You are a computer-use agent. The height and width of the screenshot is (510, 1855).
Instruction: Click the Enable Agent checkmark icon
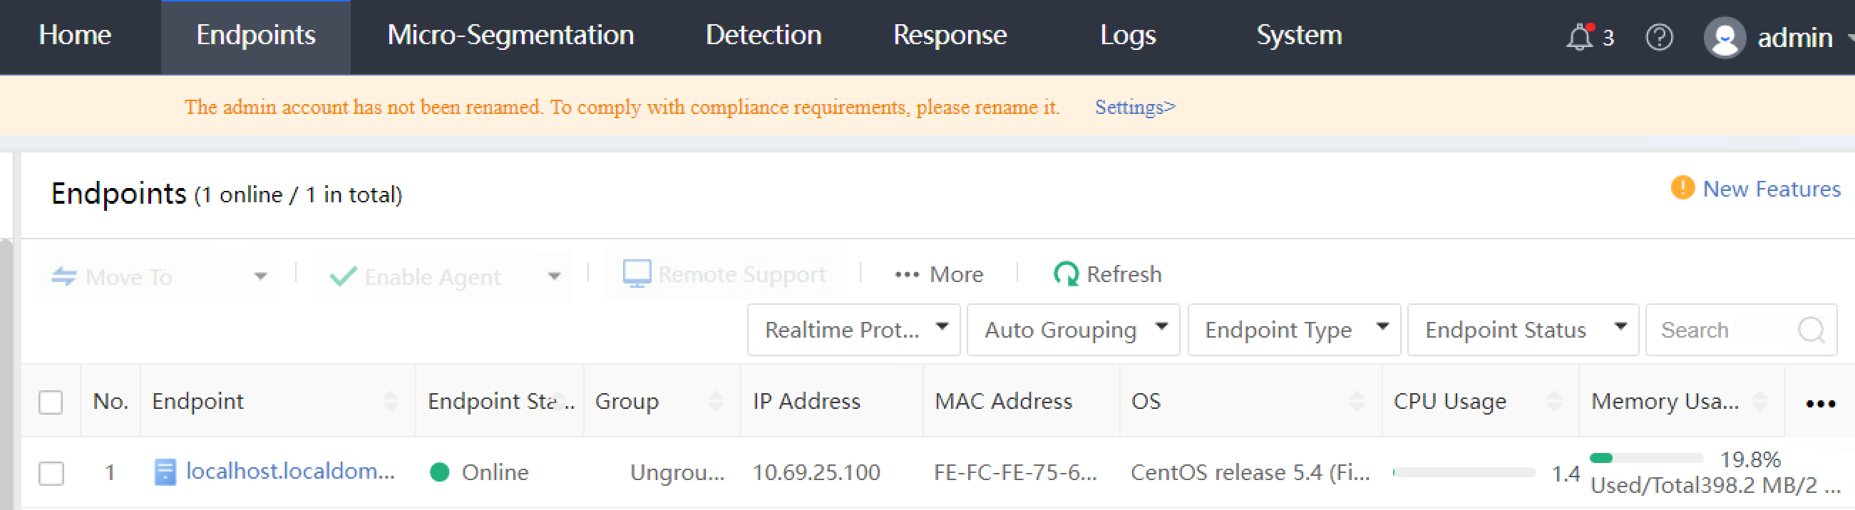pos(344,276)
